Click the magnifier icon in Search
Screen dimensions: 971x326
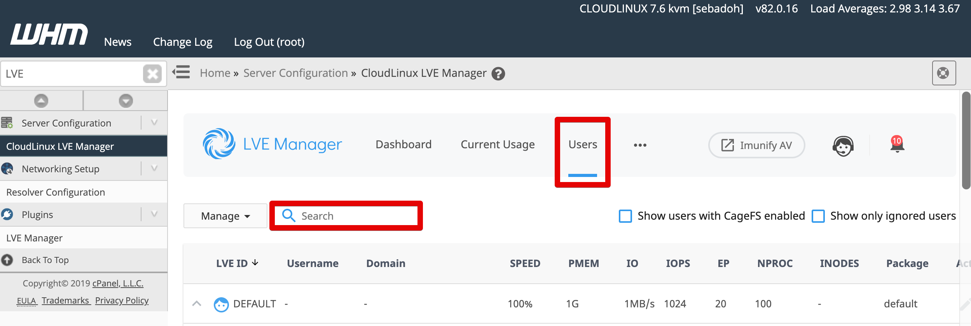(288, 215)
